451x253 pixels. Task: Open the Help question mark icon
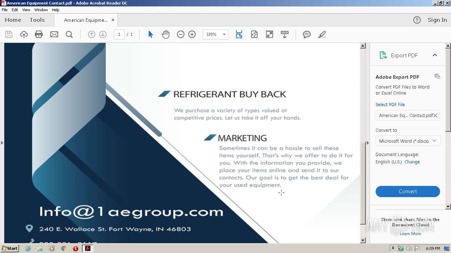coord(417,20)
